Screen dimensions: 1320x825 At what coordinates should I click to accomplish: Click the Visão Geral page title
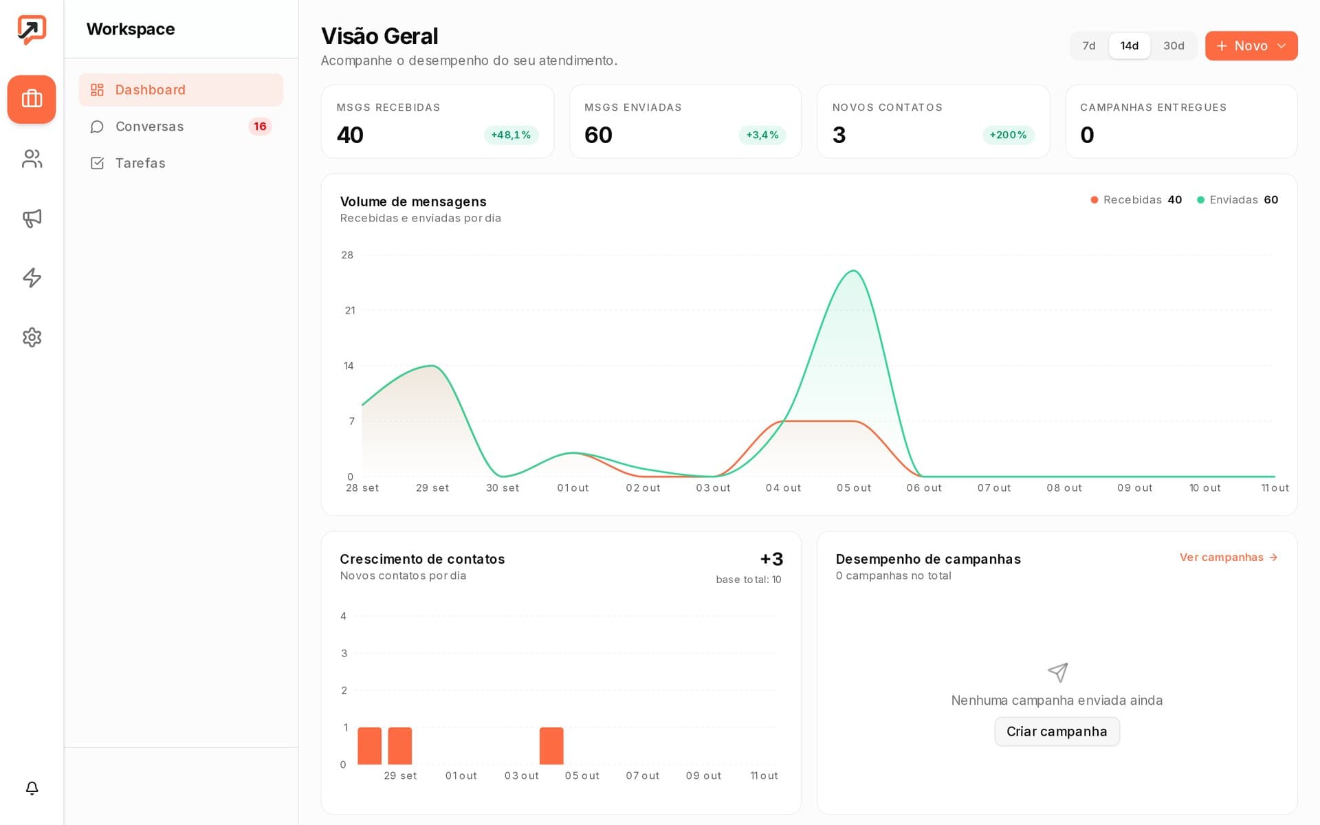click(x=379, y=36)
